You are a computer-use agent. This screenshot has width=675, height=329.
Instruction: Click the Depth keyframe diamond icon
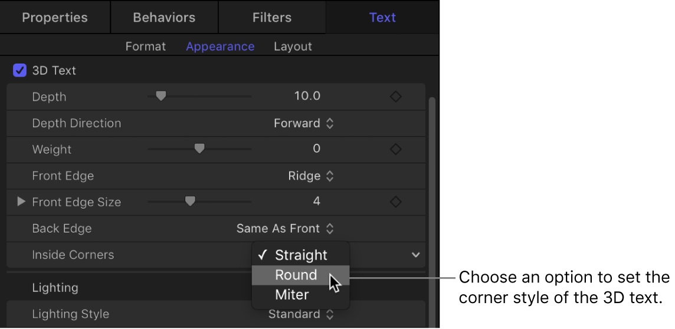(396, 97)
